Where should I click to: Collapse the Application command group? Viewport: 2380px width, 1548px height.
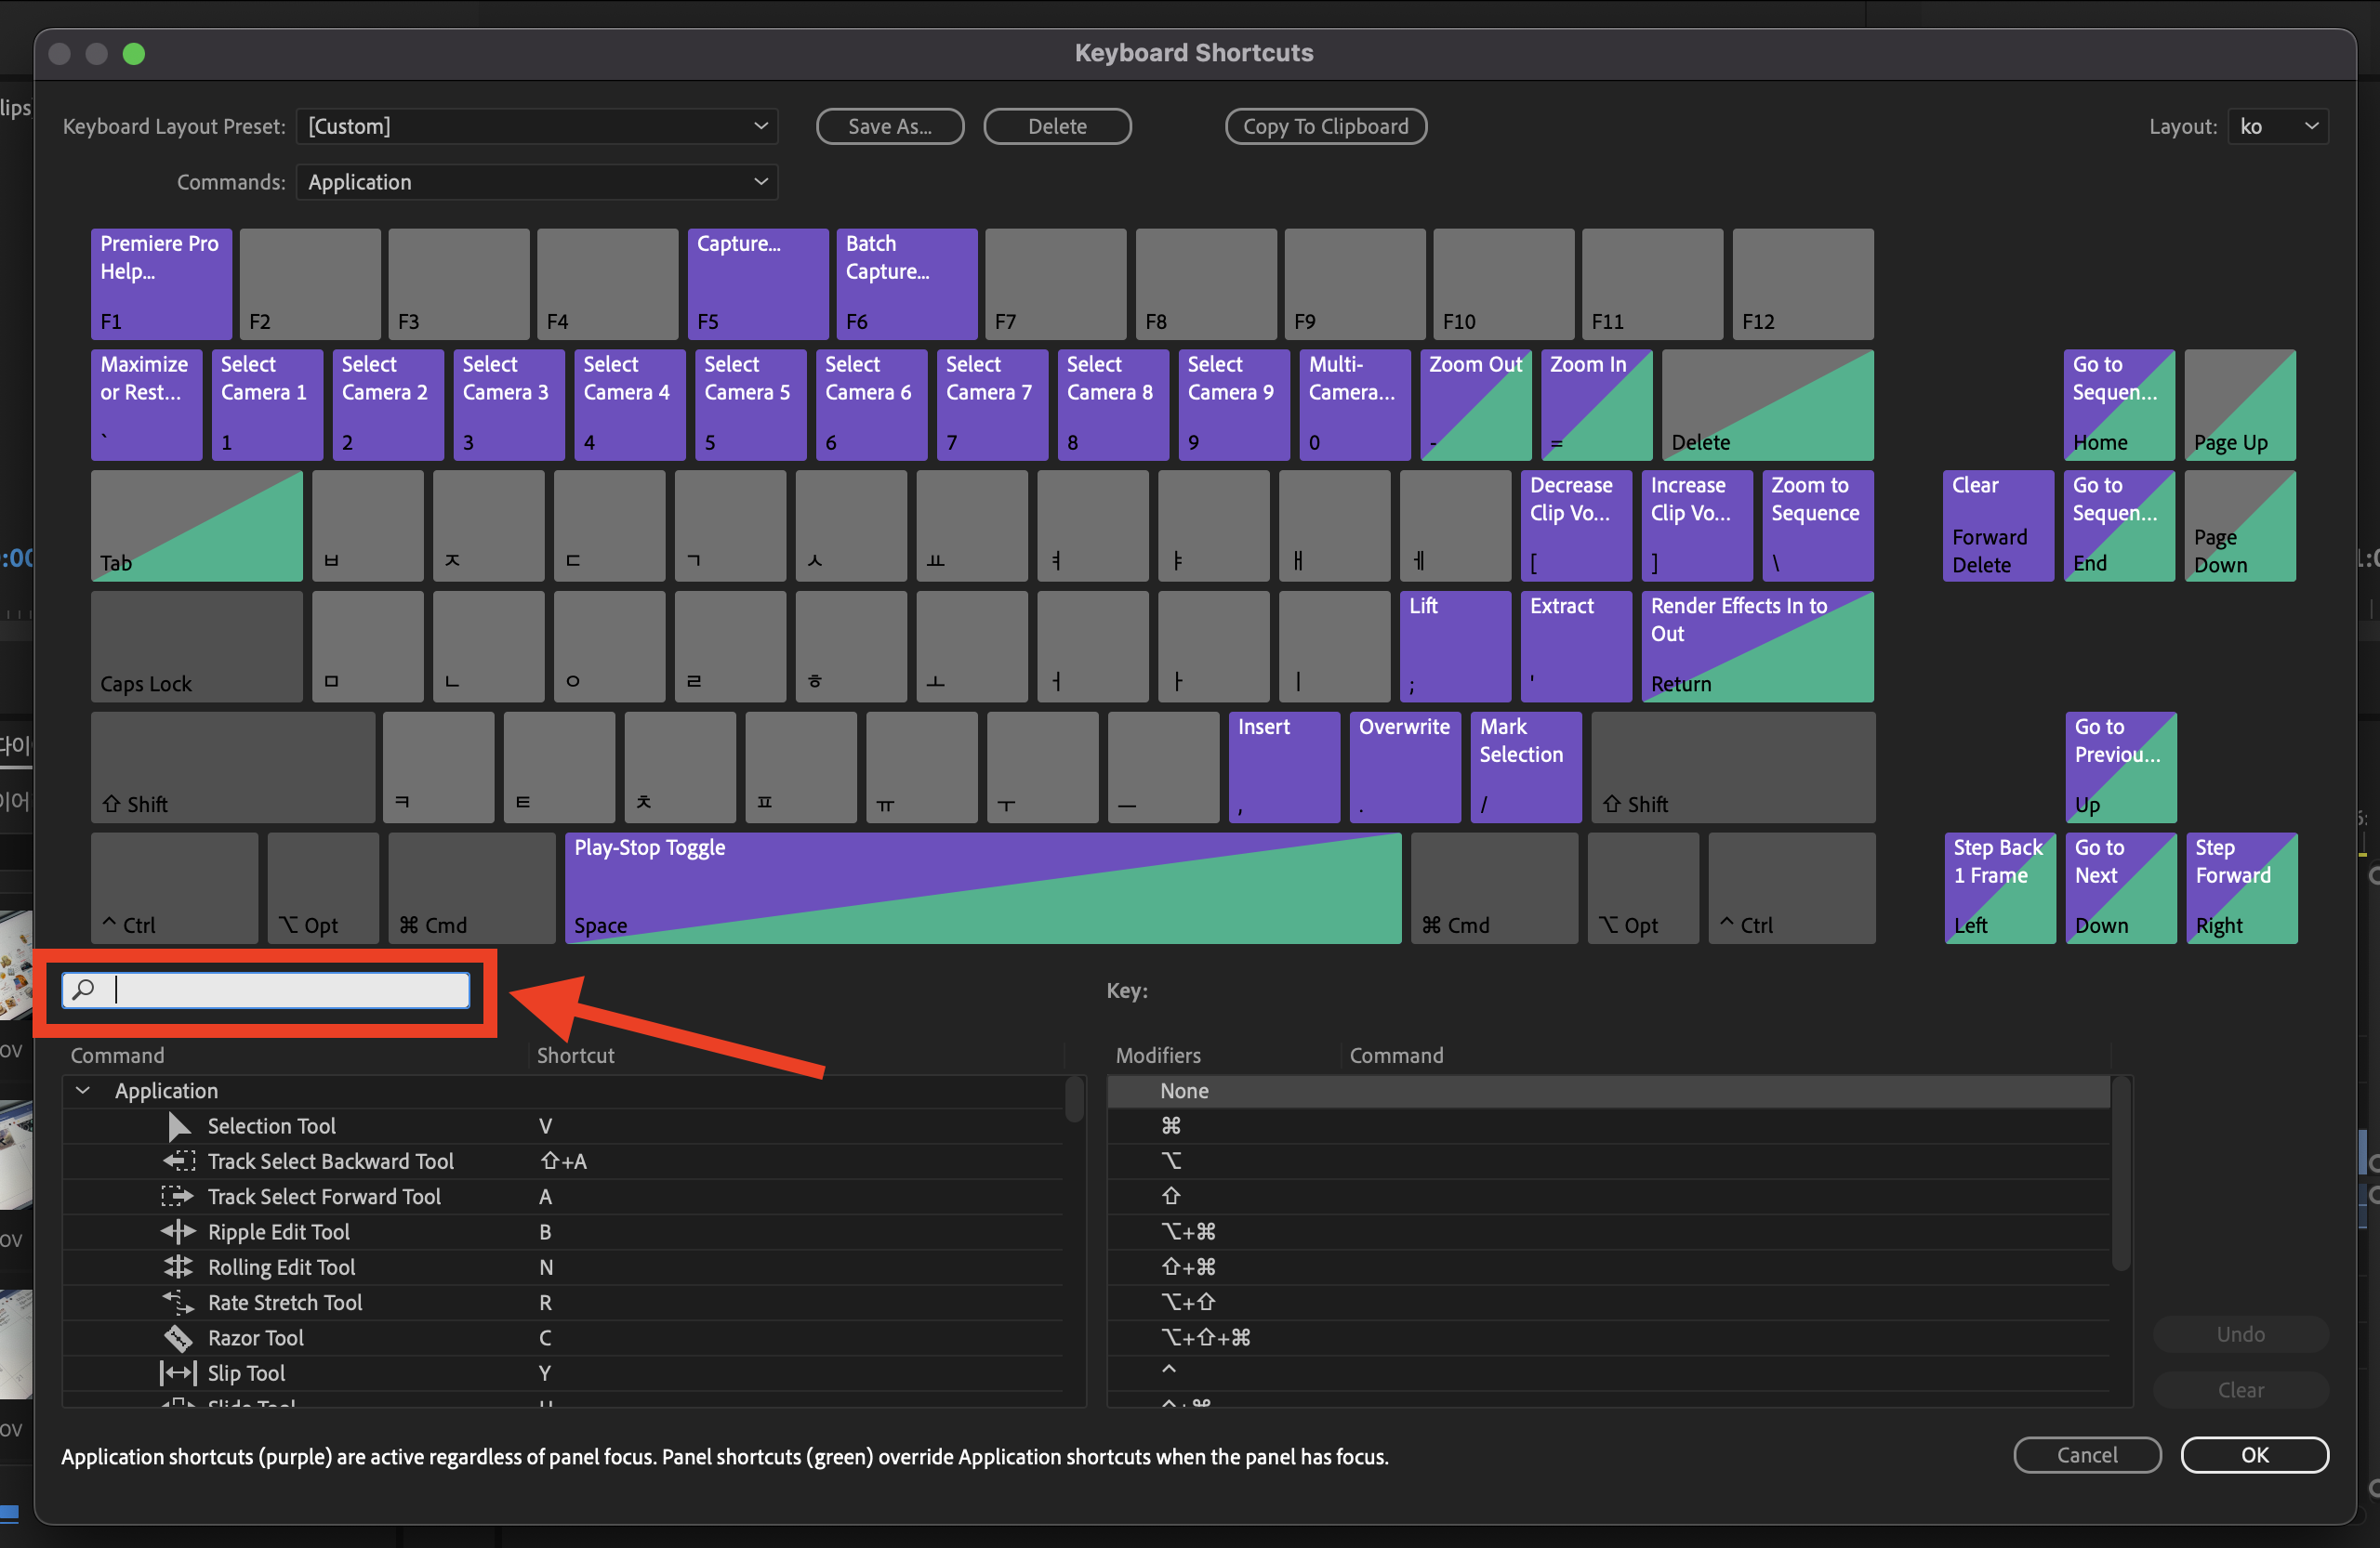[x=84, y=1090]
